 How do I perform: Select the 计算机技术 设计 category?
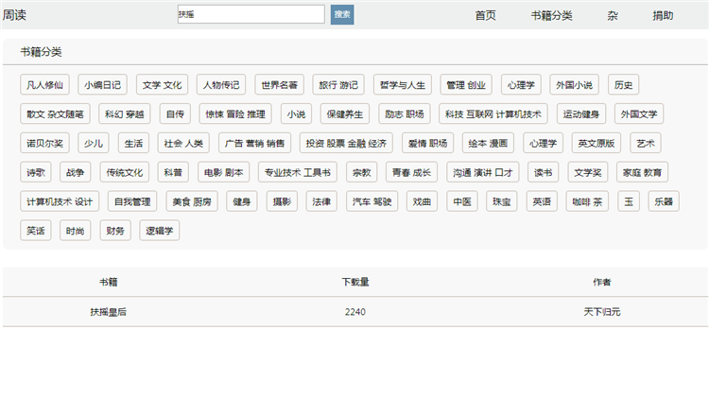60,201
